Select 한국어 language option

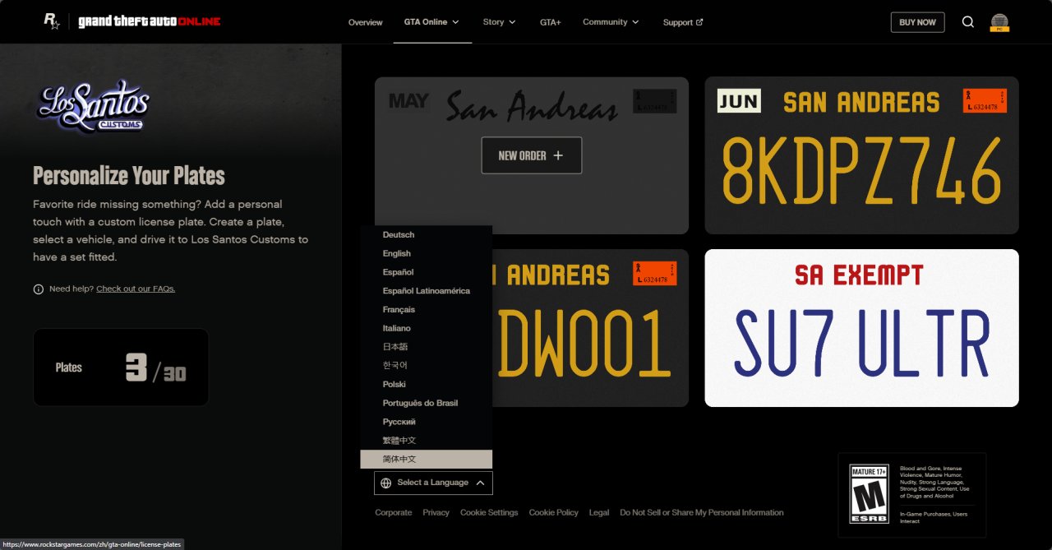click(426, 365)
